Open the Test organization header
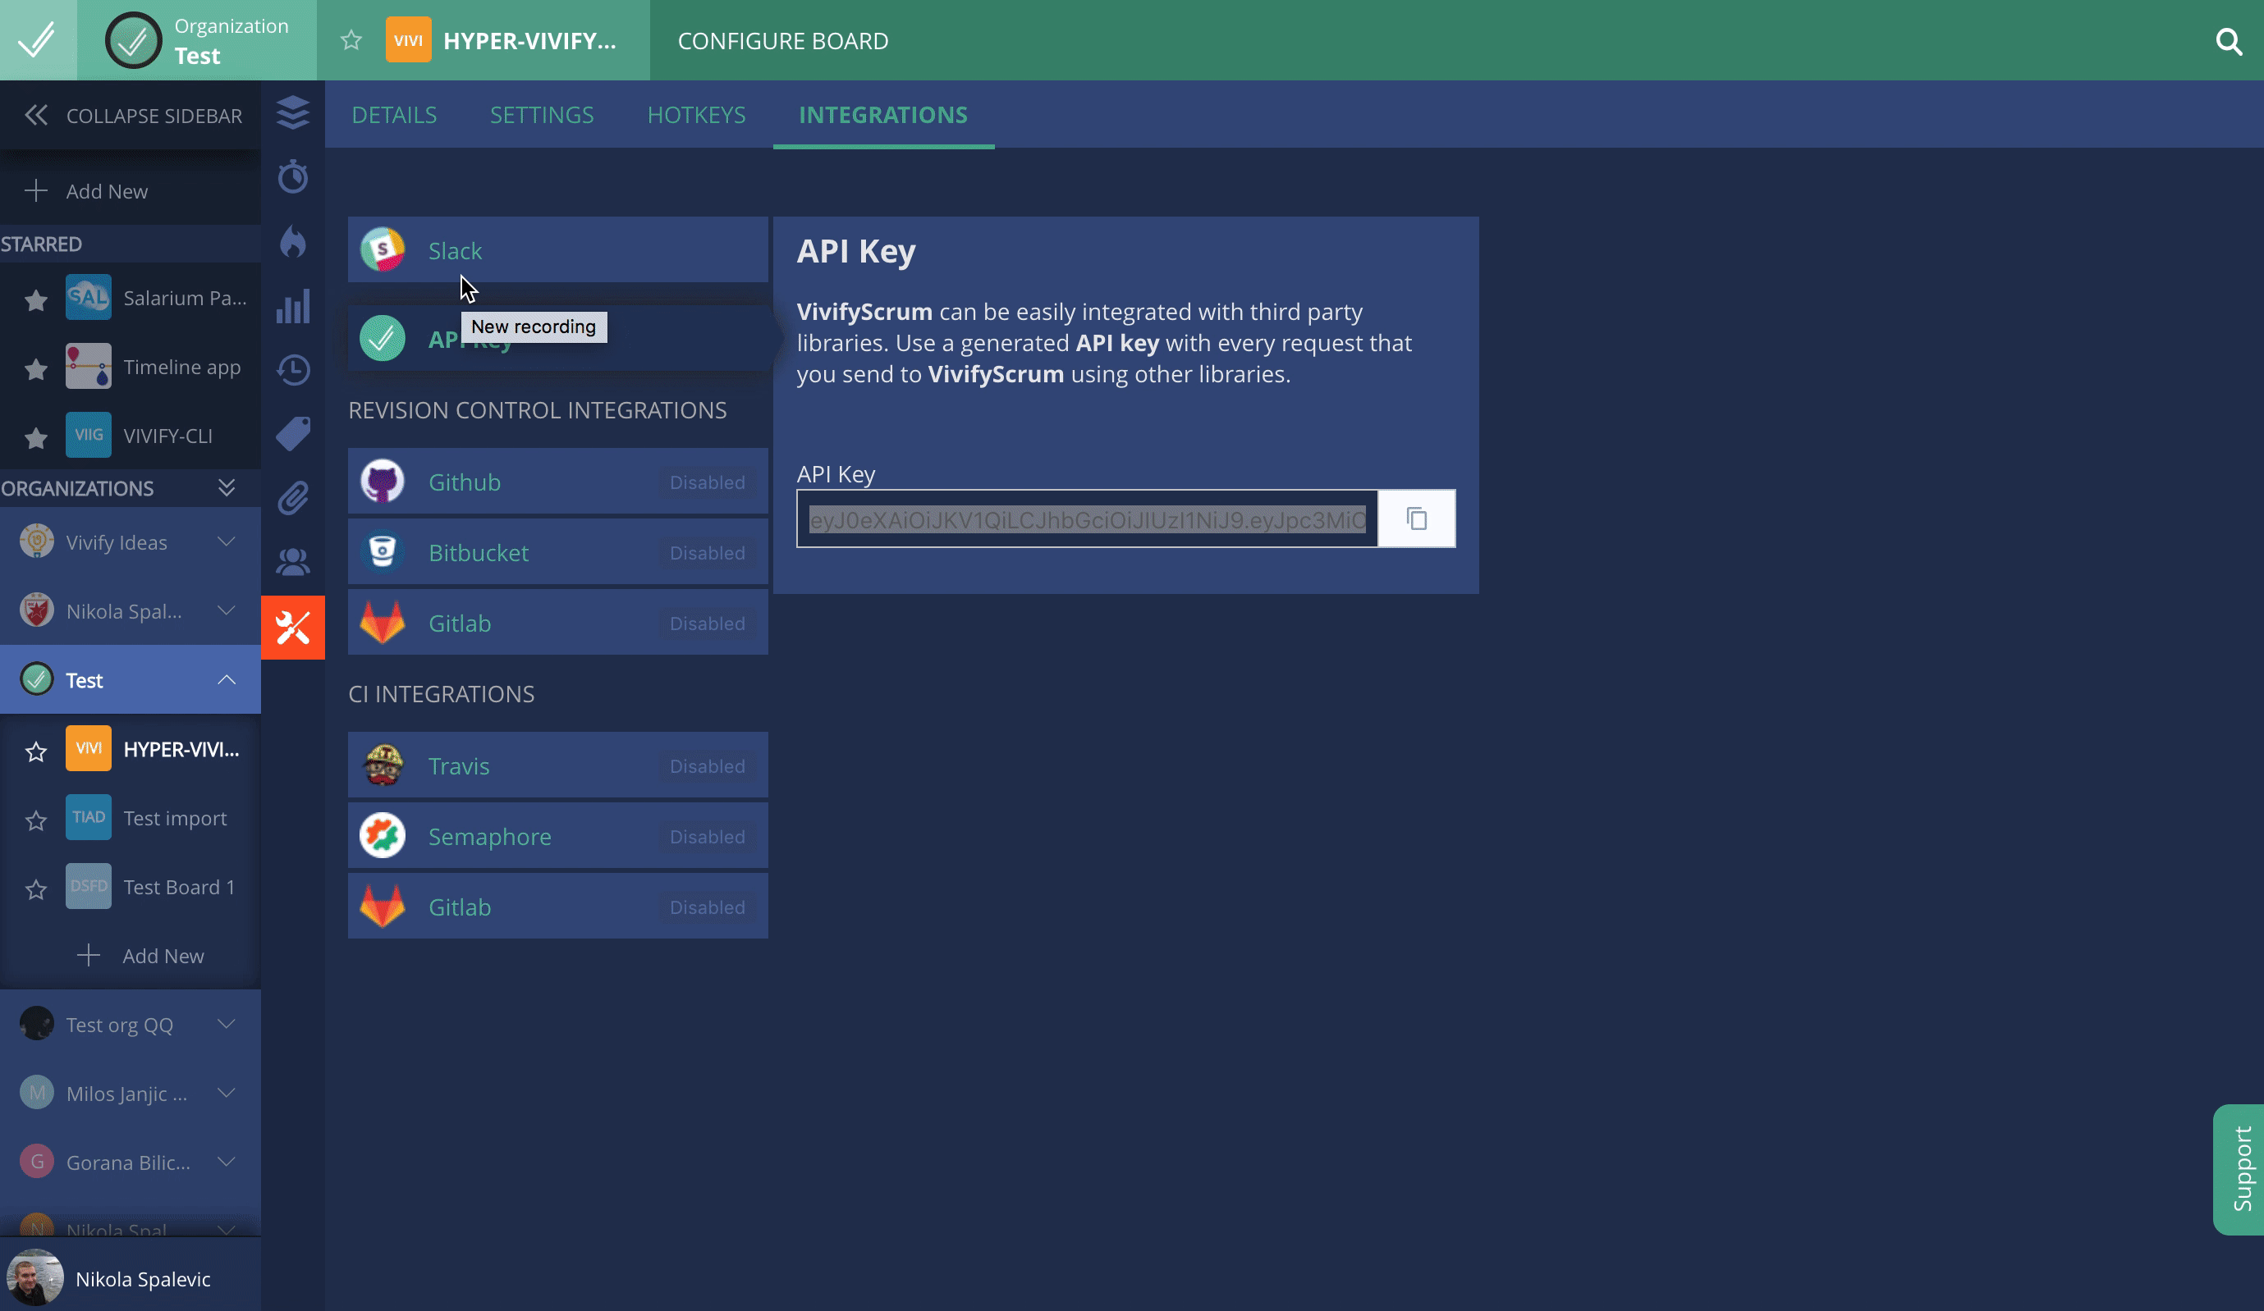This screenshot has width=2264, height=1311. point(197,40)
